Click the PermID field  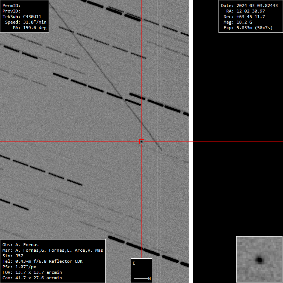pos(12,6)
